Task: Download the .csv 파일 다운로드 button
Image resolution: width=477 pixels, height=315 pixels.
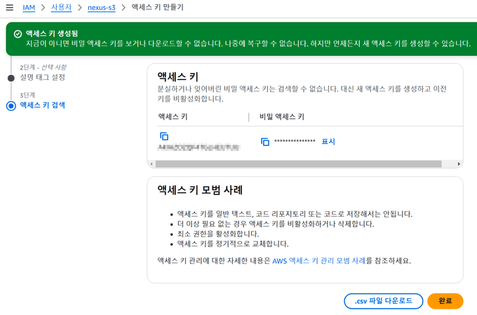Action: 383,301
